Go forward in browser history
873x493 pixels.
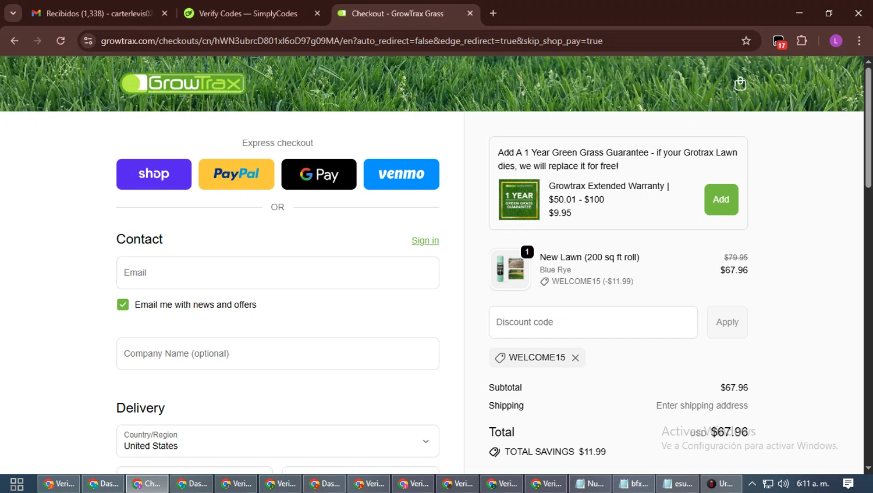pyautogui.click(x=37, y=41)
